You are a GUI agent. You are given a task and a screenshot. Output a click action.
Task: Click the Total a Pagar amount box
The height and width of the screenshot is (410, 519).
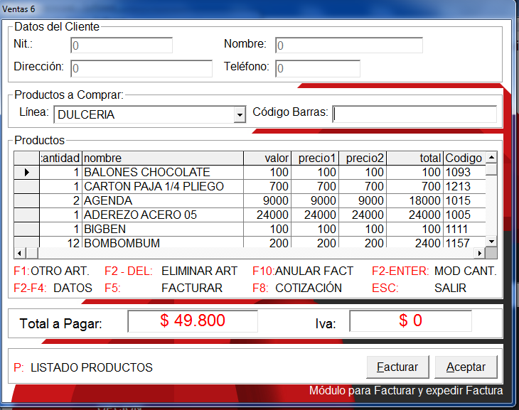click(192, 321)
